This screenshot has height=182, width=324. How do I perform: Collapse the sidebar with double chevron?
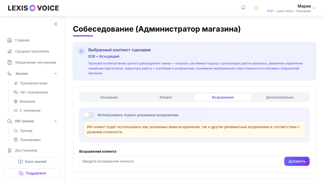[56, 24]
